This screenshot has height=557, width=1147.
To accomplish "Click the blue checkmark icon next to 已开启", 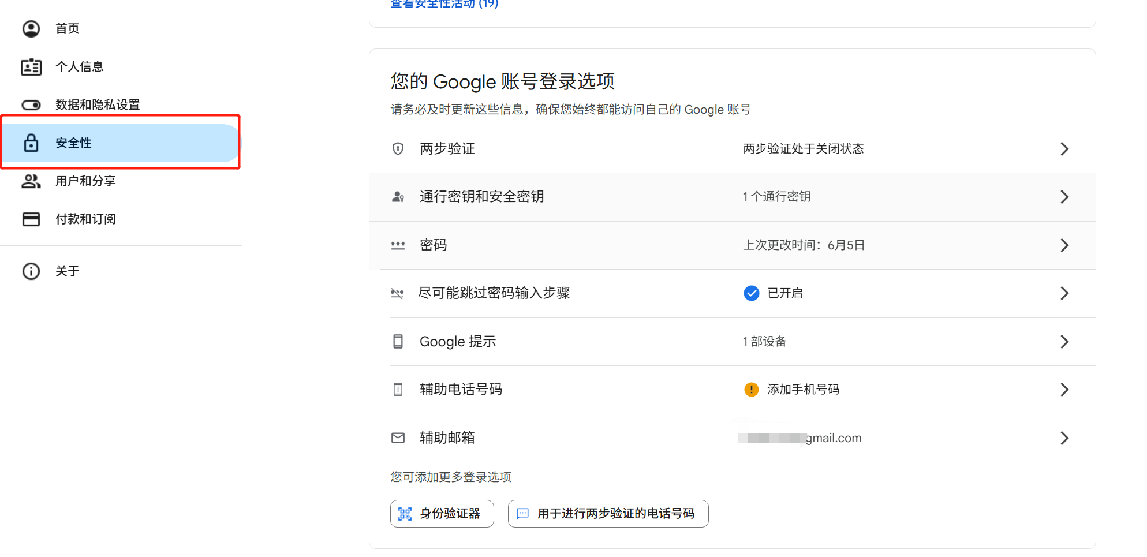I will (751, 293).
